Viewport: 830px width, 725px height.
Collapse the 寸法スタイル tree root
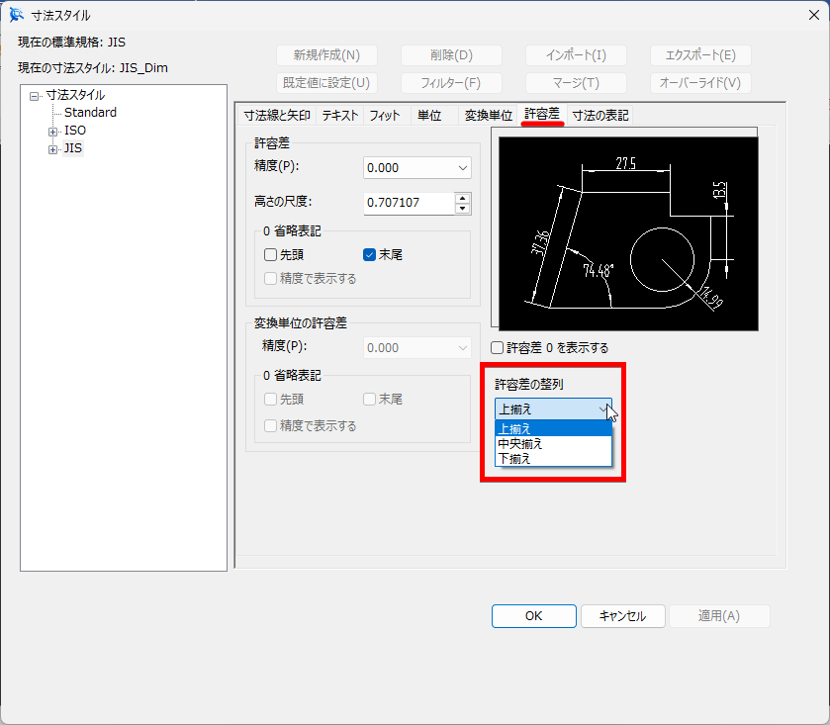click(x=35, y=96)
